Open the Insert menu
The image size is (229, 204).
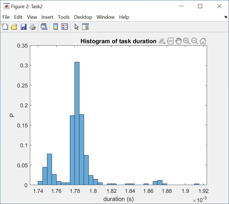[47, 17]
